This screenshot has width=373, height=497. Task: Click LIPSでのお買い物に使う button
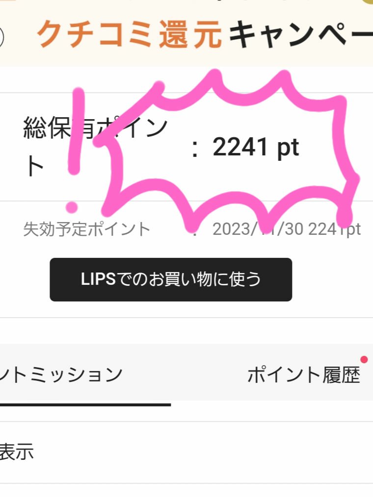[x=171, y=279]
